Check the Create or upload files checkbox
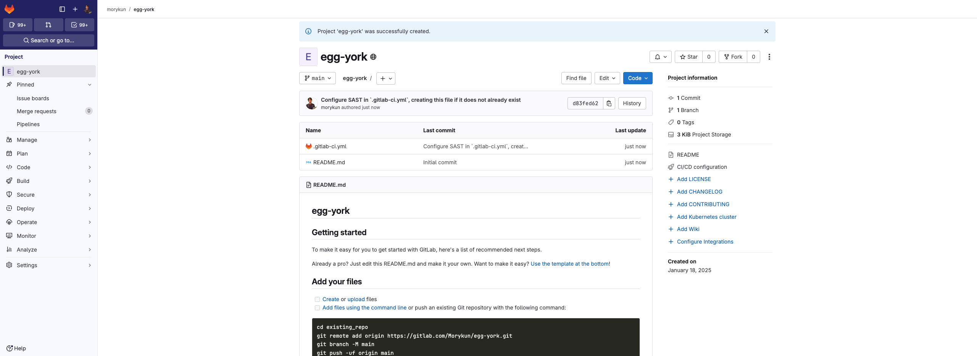The height and width of the screenshot is (356, 977). pyautogui.click(x=317, y=299)
